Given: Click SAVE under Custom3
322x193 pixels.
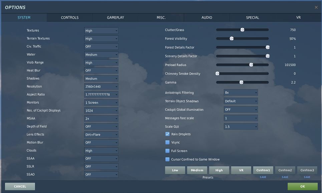Looking at the screenshot, I should click(x=307, y=177).
